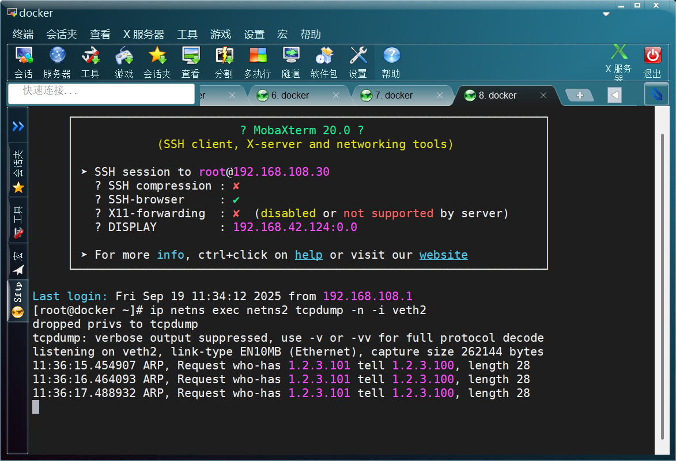Click the terminal vertical scrollbar
Image resolution: width=676 pixels, height=461 pixels.
662,287
